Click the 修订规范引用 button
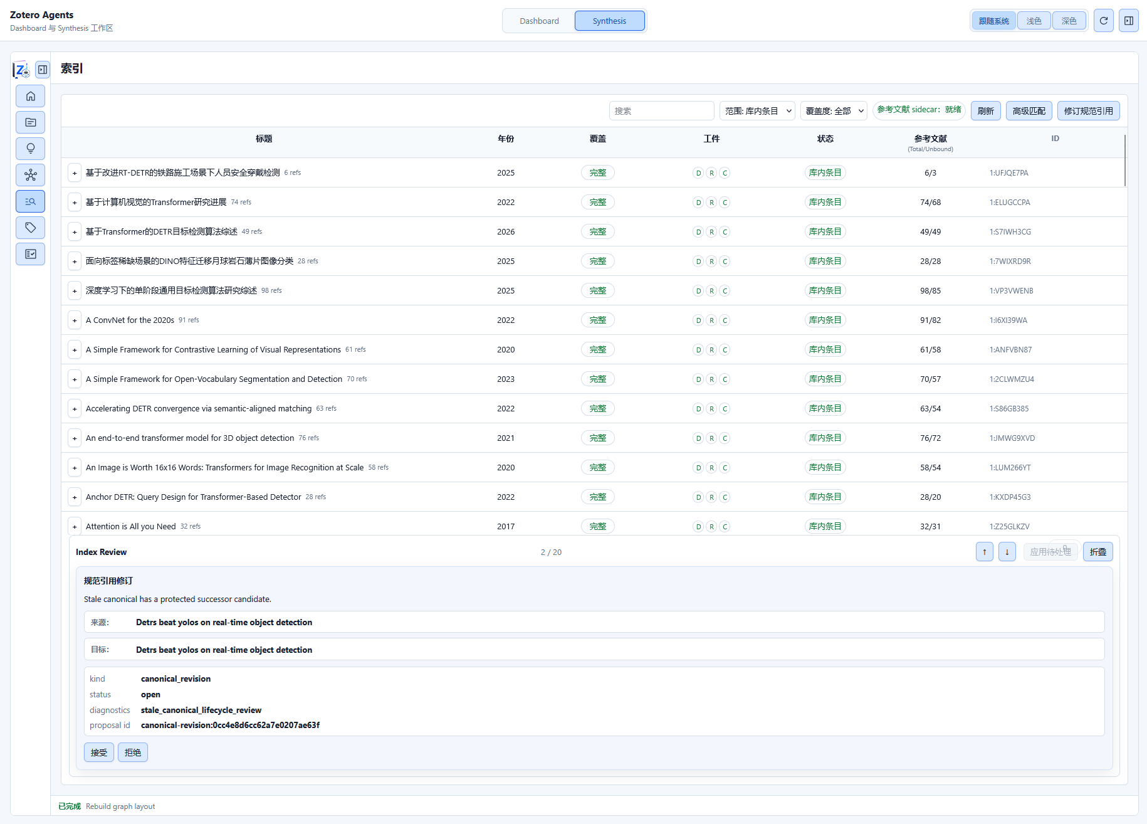Screen dimensions: 1147x824 [1088, 111]
